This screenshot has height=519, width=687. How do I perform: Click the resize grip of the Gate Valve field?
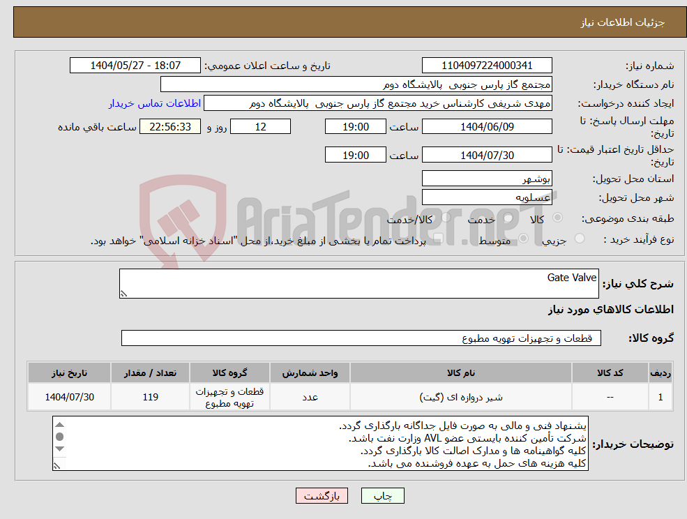(x=123, y=294)
